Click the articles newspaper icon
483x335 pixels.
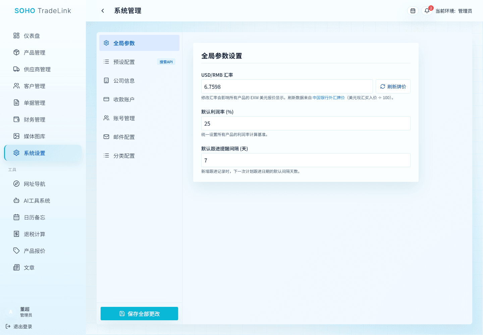pyautogui.click(x=16, y=267)
